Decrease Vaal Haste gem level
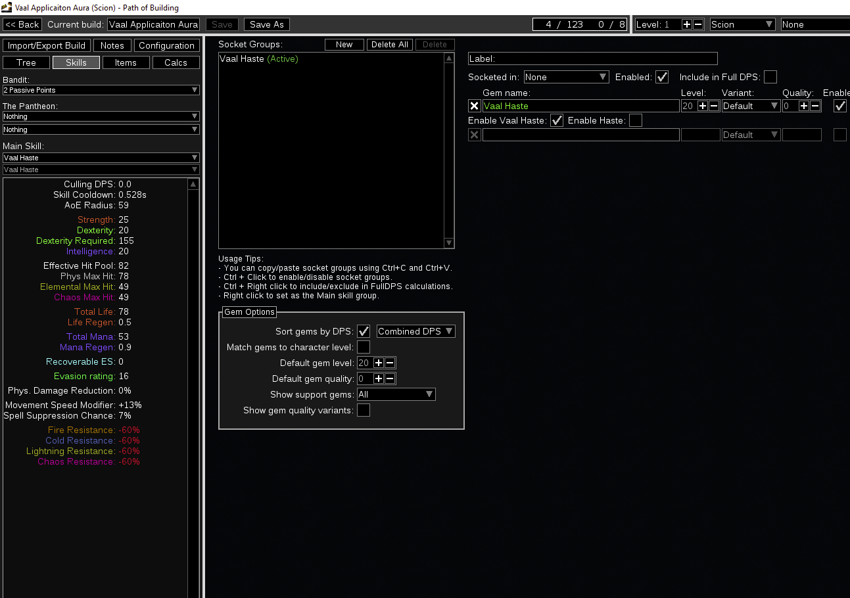The height and width of the screenshot is (598, 850). (x=714, y=106)
